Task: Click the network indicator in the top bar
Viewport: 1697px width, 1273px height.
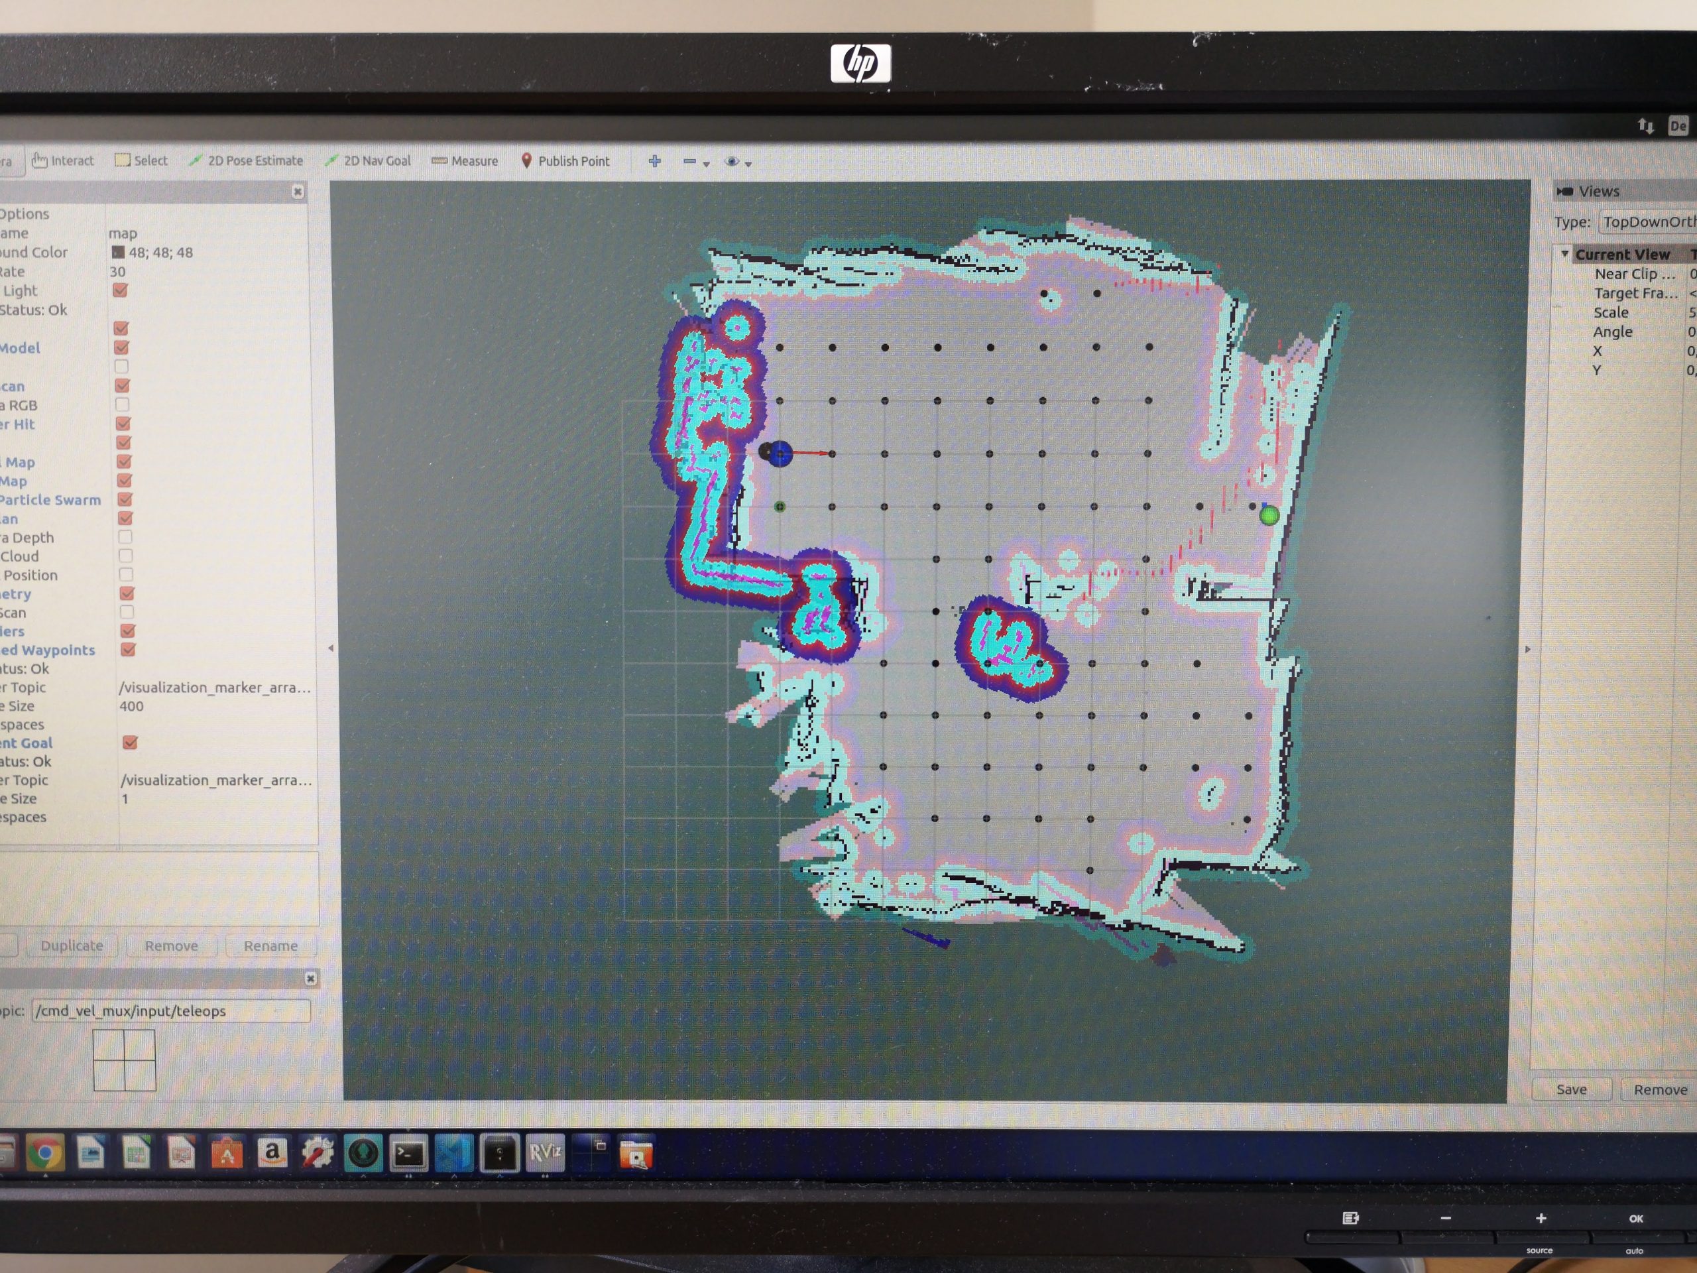Action: [x=1645, y=126]
